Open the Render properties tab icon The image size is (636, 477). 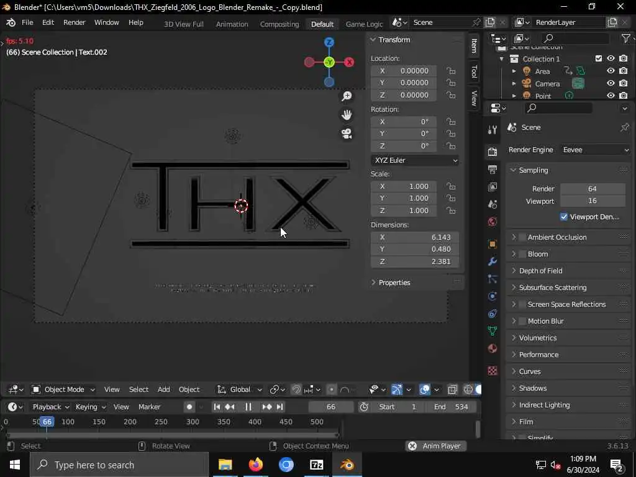tap(493, 152)
